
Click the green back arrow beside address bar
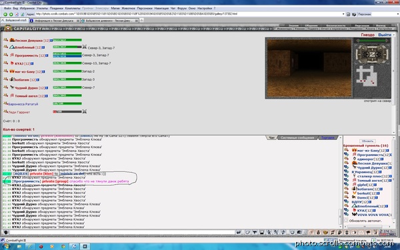[x=5, y=14]
